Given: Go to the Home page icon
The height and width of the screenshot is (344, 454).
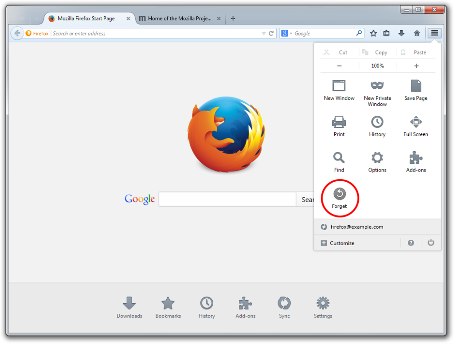Looking at the screenshot, I should [x=417, y=33].
